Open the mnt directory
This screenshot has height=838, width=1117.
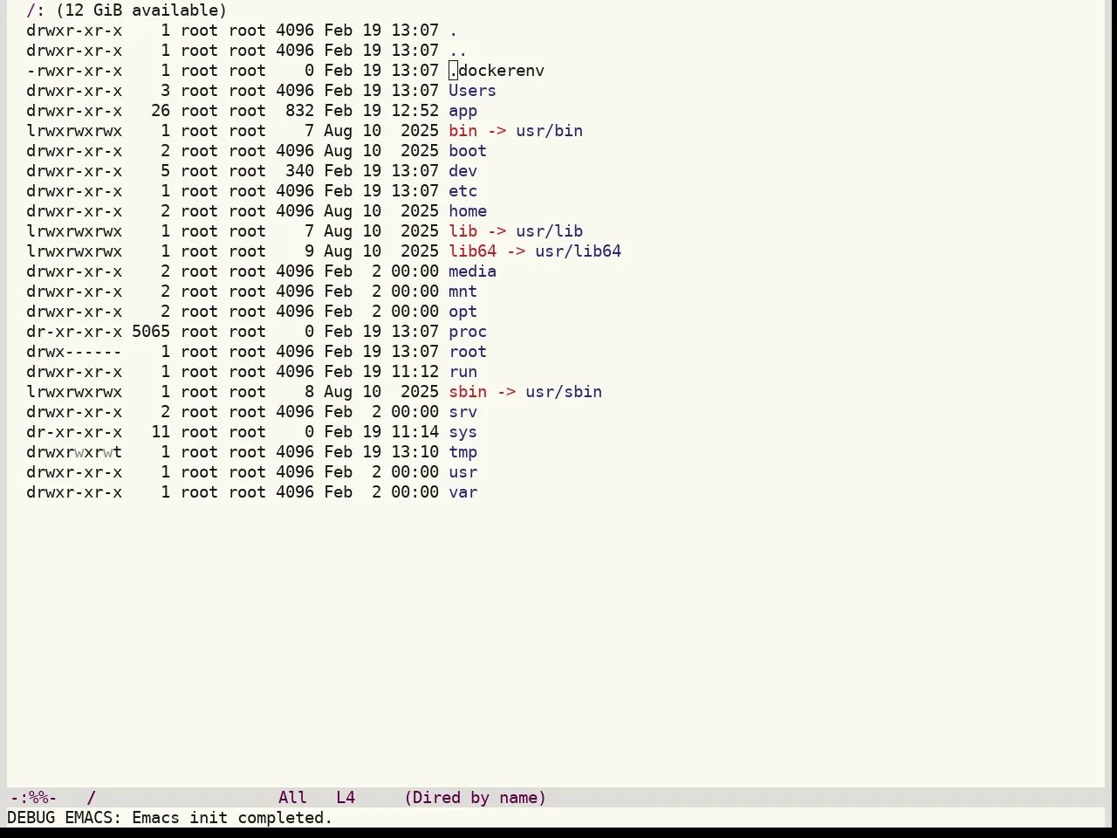[463, 292]
